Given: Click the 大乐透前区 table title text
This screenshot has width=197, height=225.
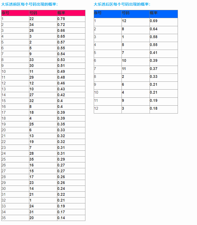Looking at the screenshot, I should click(x=30, y=4).
